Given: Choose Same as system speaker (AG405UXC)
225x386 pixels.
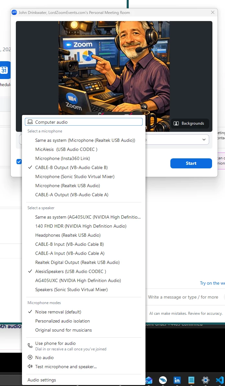Looking at the screenshot, I should (x=83, y=217).
